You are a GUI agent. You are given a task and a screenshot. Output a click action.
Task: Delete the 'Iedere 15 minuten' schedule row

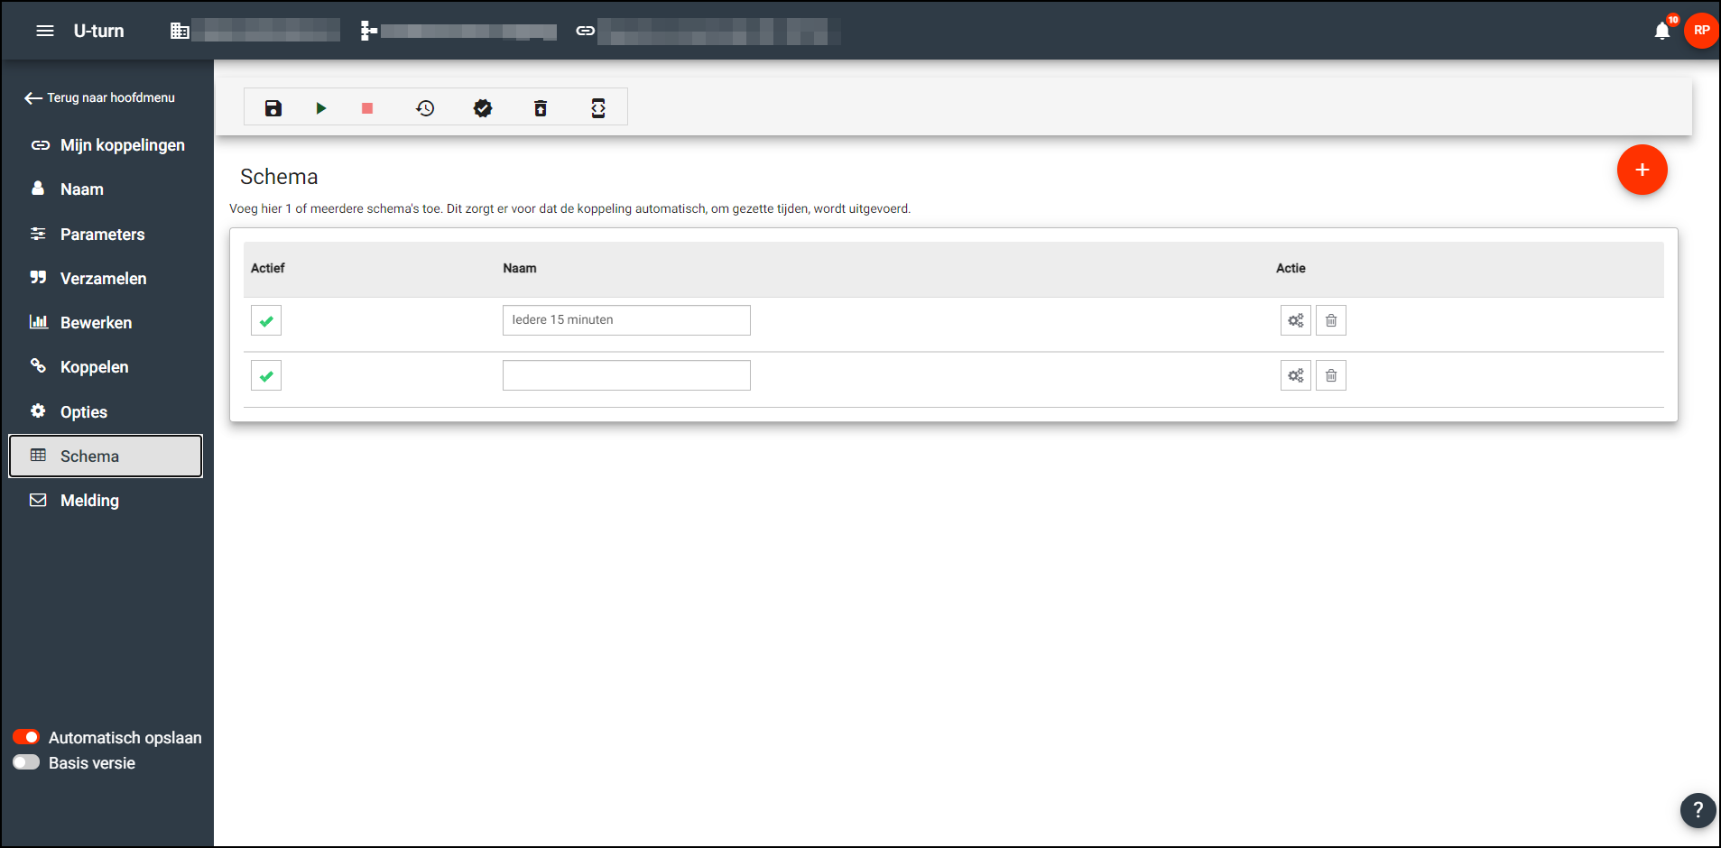(1330, 320)
